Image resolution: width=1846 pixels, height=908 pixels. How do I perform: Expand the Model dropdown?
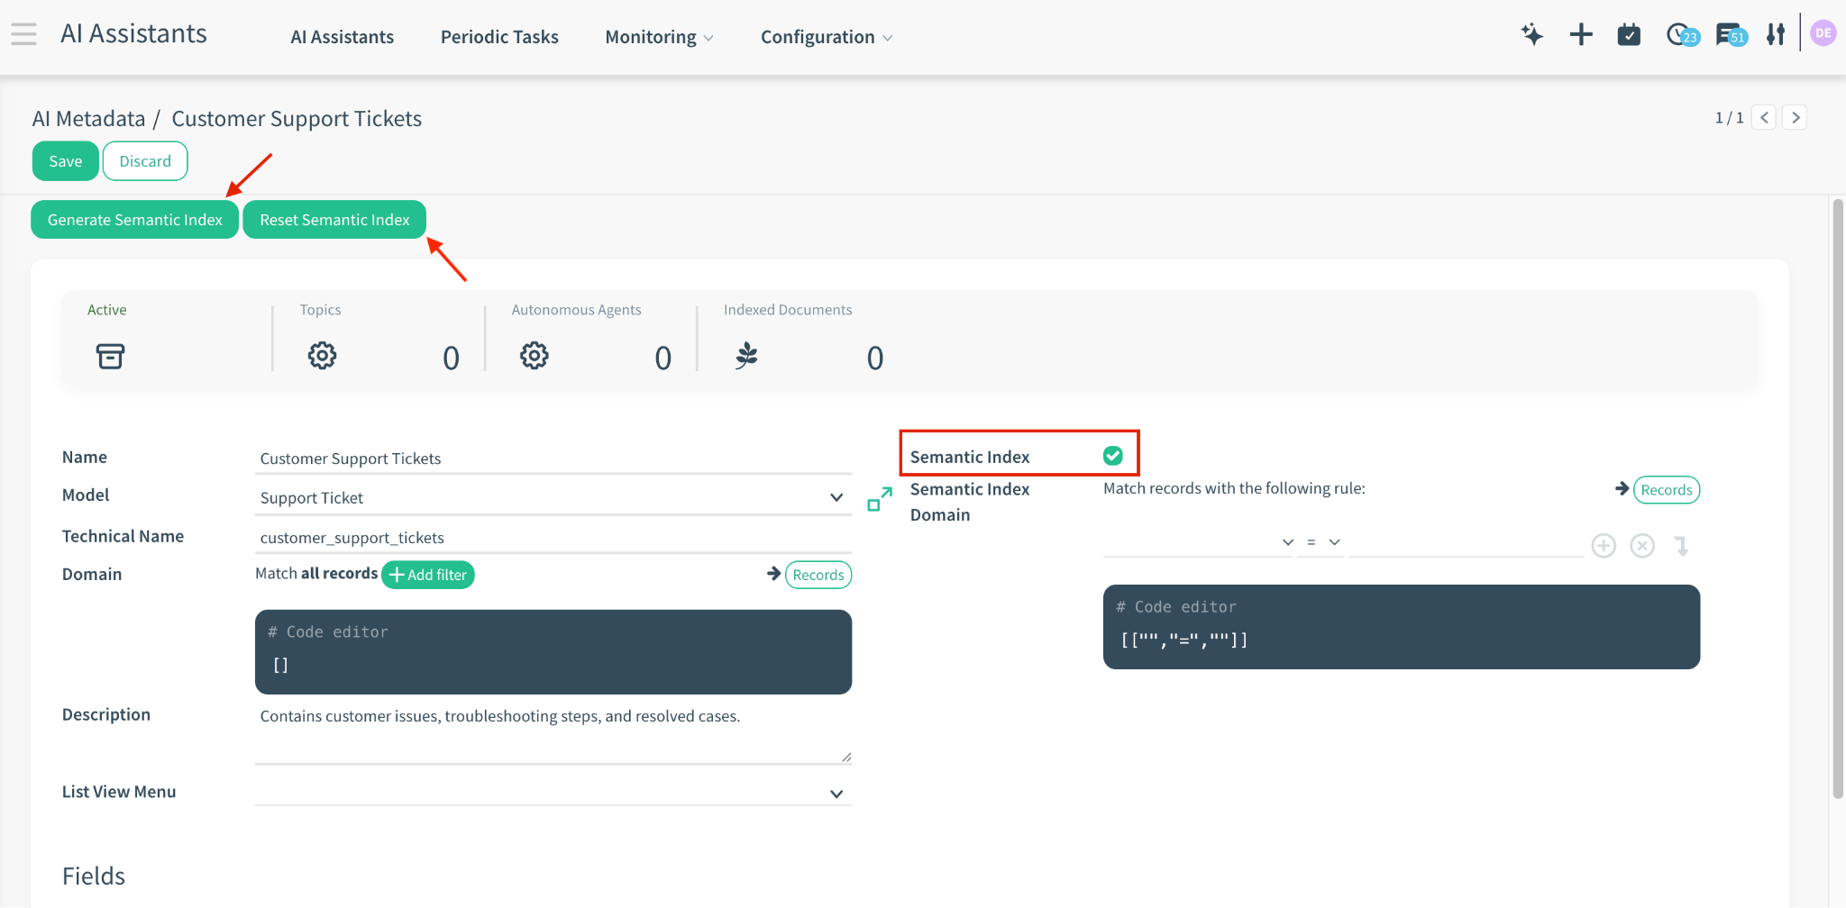point(836,498)
